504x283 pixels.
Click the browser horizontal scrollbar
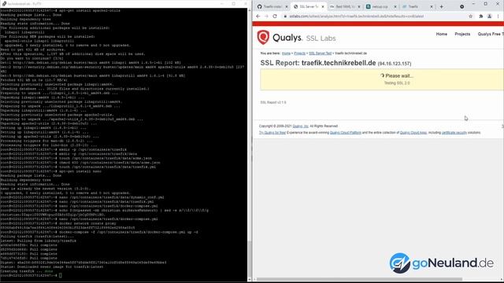point(359,280)
